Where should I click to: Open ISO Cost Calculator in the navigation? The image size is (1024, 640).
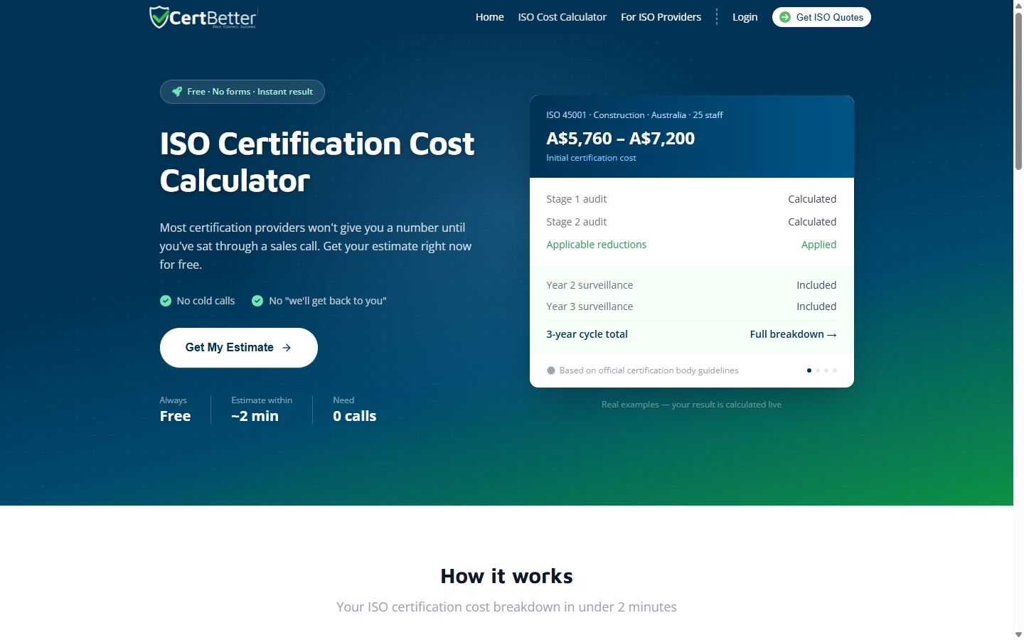coord(562,17)
